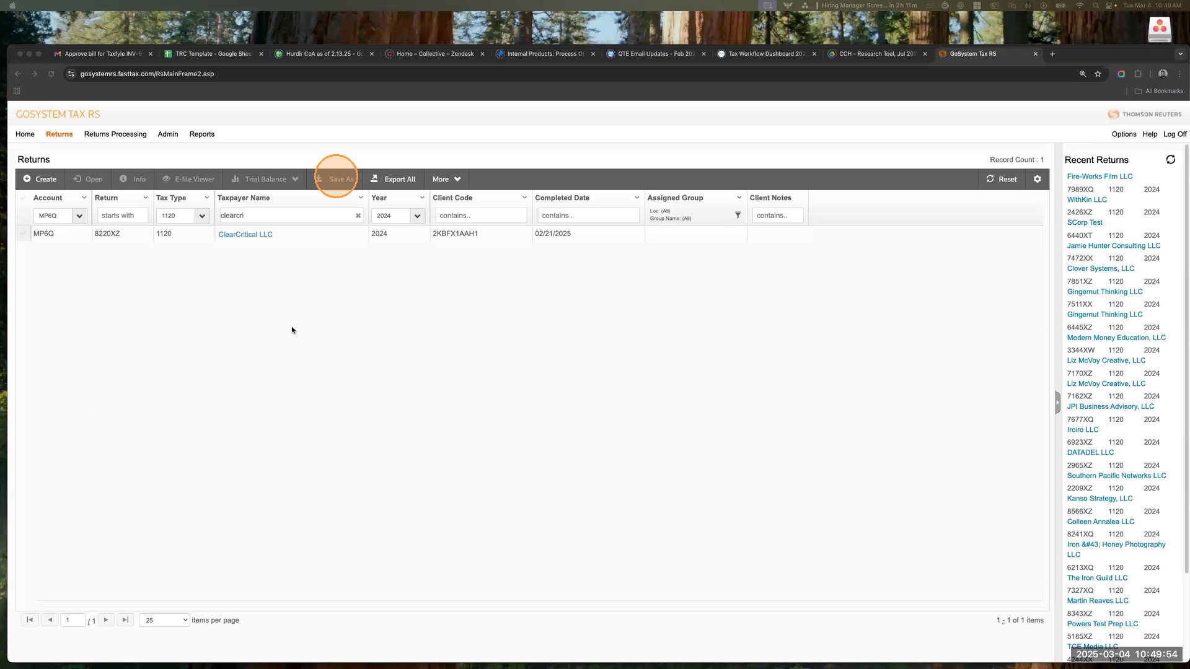Open the Returns Processing menu
The height and width of the screenshot is (669, 1190).
pos(115,134)
